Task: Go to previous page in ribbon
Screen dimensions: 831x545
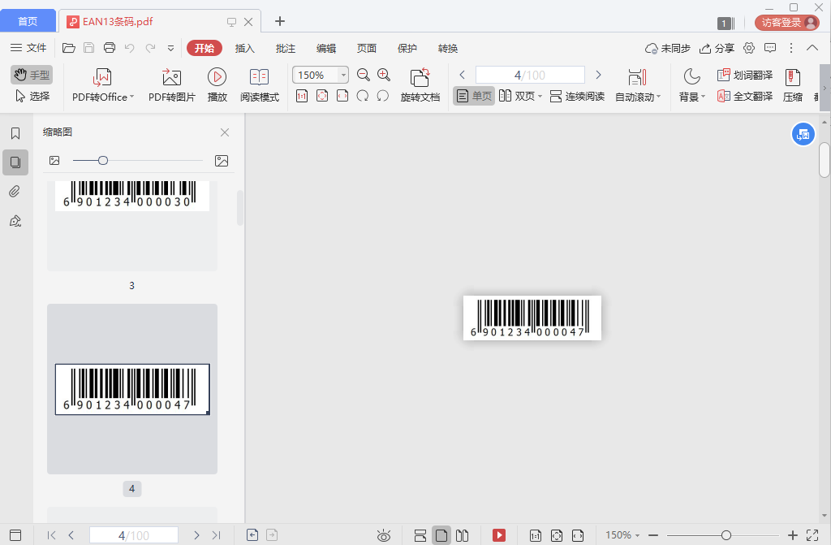Action: click(x=462, y=75)
